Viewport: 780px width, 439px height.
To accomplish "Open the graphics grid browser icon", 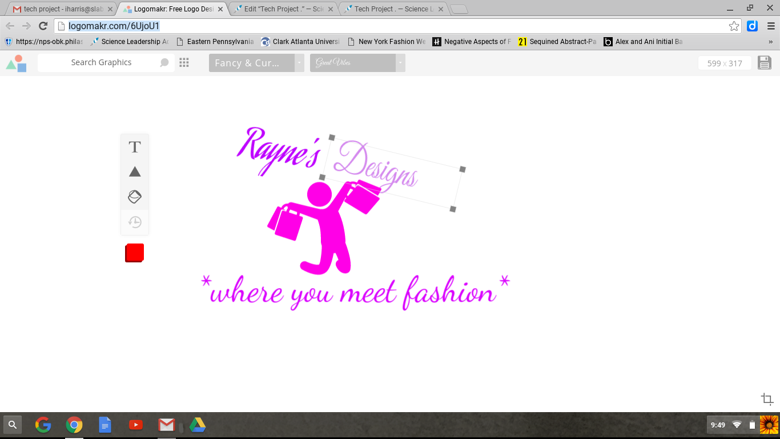I will 184,63.
